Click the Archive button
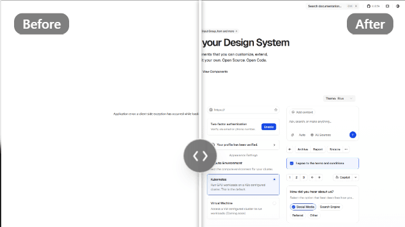Screen dimensions: 405x227 coord(302,149)
